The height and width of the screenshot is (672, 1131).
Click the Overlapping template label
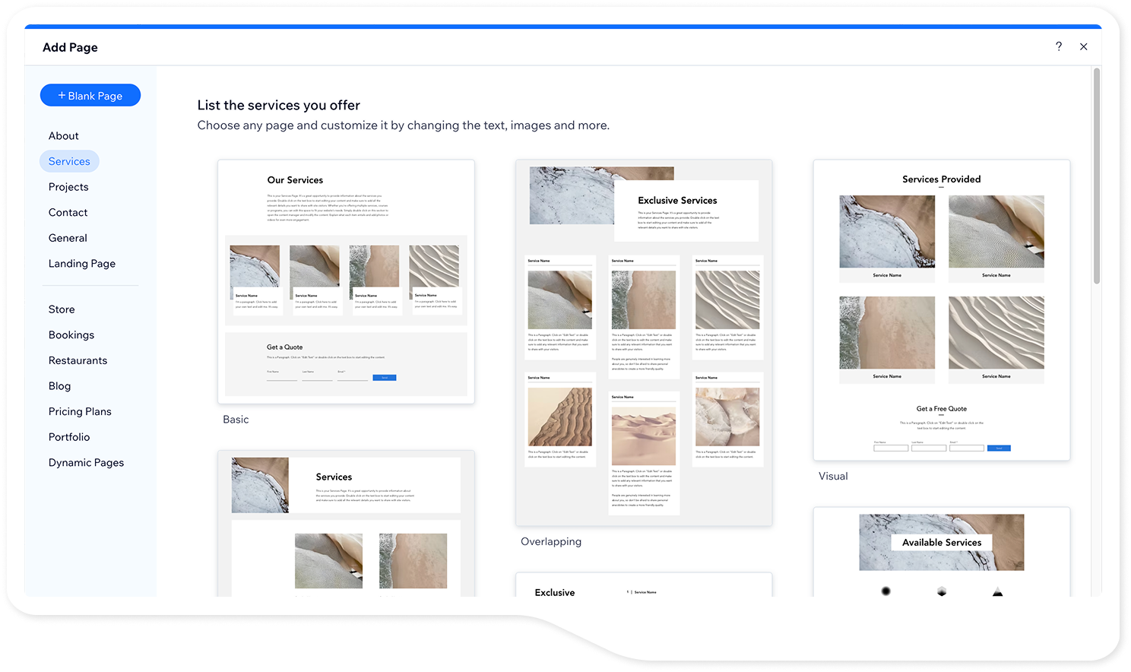(x=551, y=542)
